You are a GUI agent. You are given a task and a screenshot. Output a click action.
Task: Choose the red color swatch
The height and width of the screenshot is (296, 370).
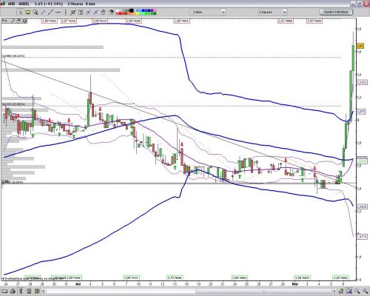(120, 13)
